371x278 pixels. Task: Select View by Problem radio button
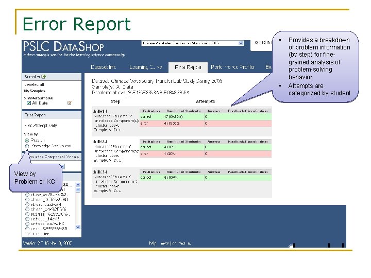pos(27,140)
